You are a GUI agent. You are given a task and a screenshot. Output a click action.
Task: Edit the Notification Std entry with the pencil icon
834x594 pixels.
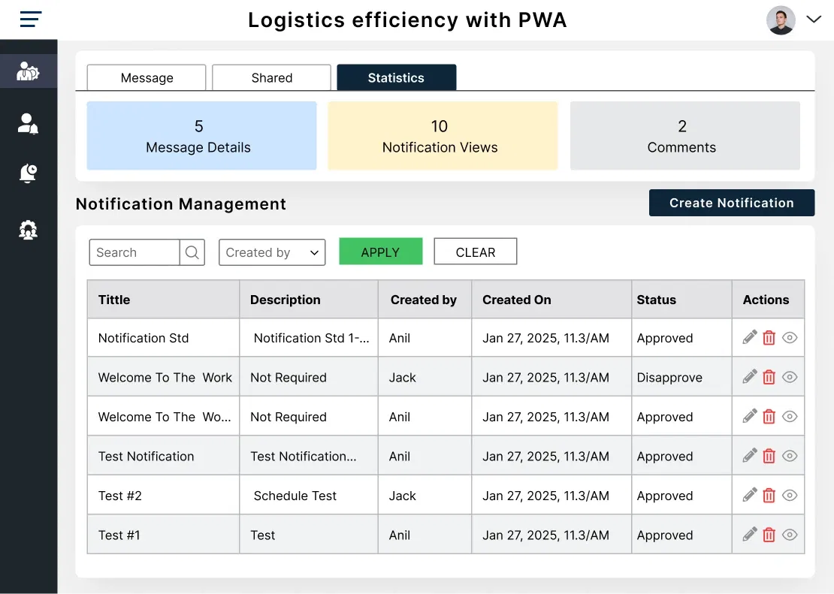(748, 337)
